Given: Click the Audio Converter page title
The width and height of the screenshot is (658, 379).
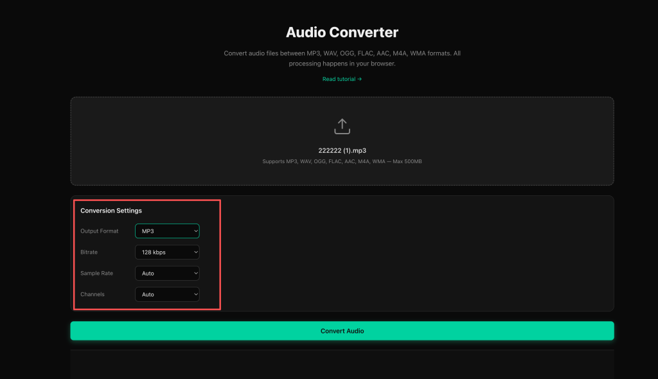Looking at the screenshot, I should (342, 32).
